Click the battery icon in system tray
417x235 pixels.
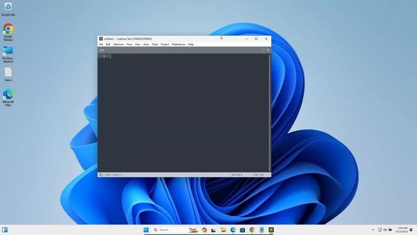pos(390,230)
